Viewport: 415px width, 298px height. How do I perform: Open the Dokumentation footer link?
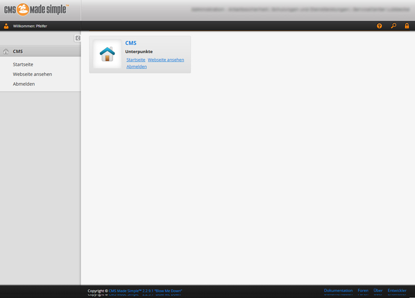pyautogui.click(x=338, y=290)
